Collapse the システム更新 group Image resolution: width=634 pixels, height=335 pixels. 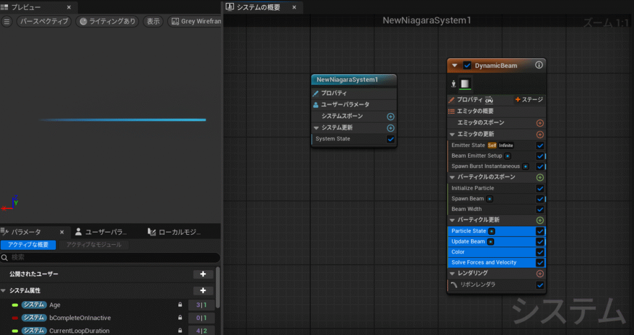click(x=316, y=128)
